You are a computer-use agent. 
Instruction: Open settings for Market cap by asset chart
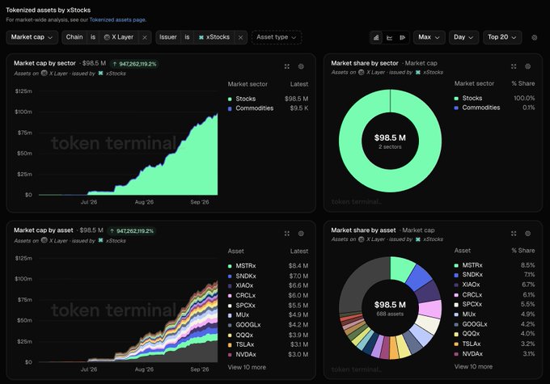pos(301,234)
